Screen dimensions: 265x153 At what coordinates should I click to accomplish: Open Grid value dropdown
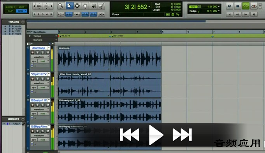(219, 7)
